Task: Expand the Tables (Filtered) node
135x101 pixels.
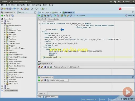Action: click(5, 26)
